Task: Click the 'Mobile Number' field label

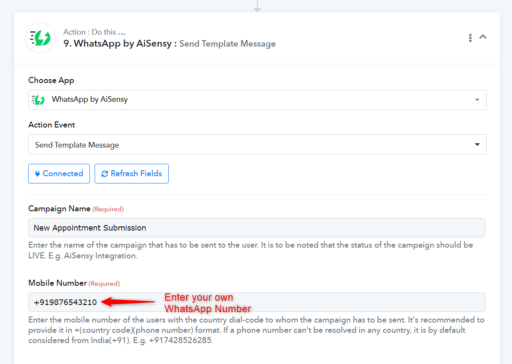Action: (57, 283)
